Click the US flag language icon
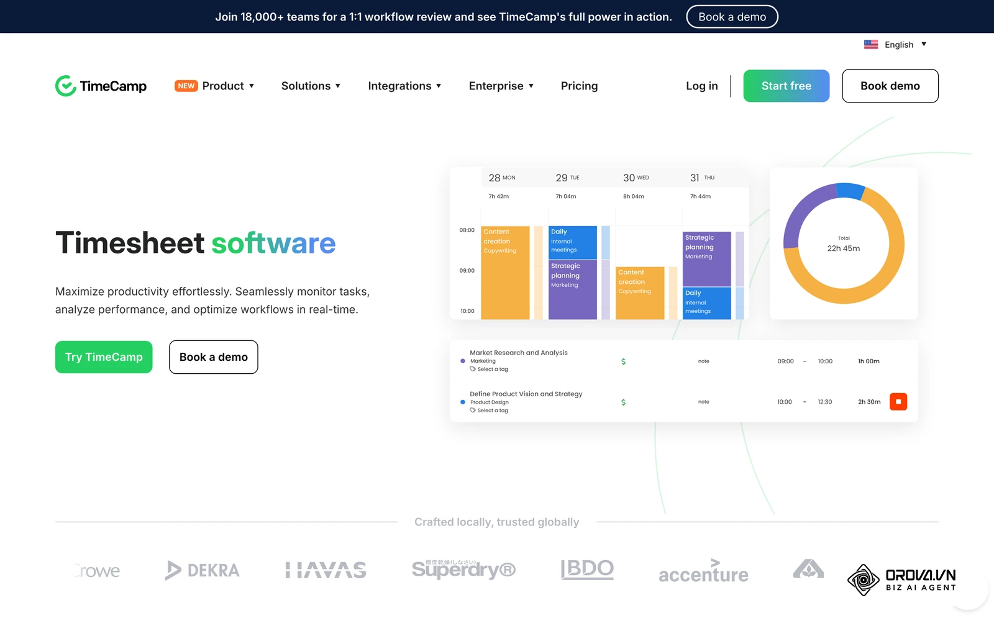The width and height of the screenshot is (994, 621). (x=871, y=45)
